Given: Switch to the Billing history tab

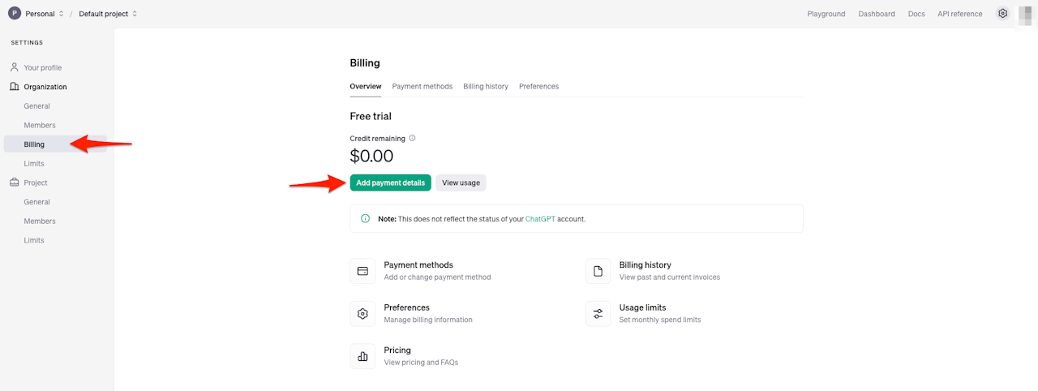Looking at the screenshot, I should (486, 86).
